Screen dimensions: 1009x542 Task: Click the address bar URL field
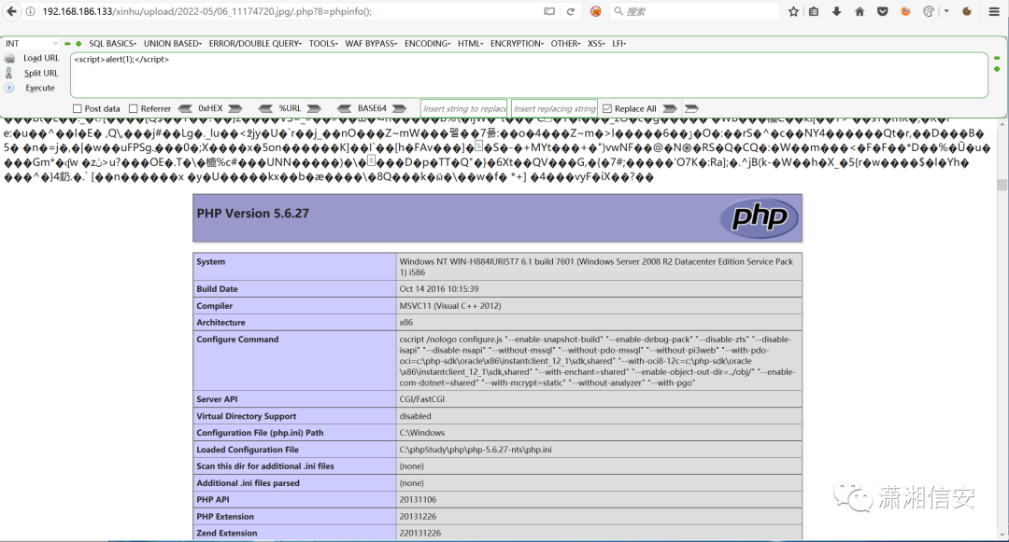click(290, 11)
